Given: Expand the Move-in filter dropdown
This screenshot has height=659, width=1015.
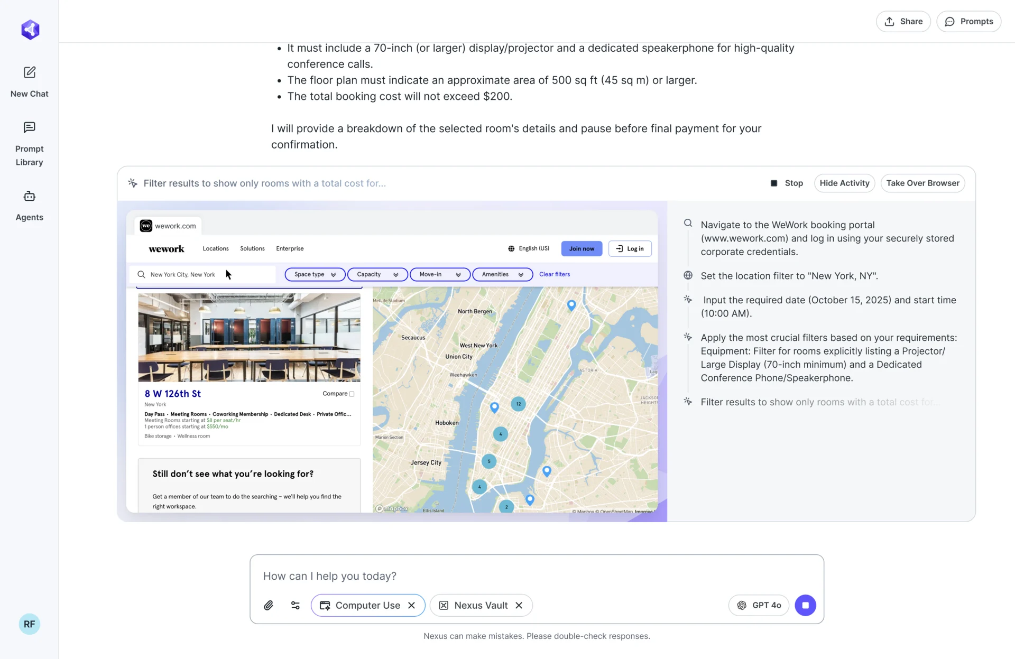Looking at the screenshot, I should pos(440,274).
